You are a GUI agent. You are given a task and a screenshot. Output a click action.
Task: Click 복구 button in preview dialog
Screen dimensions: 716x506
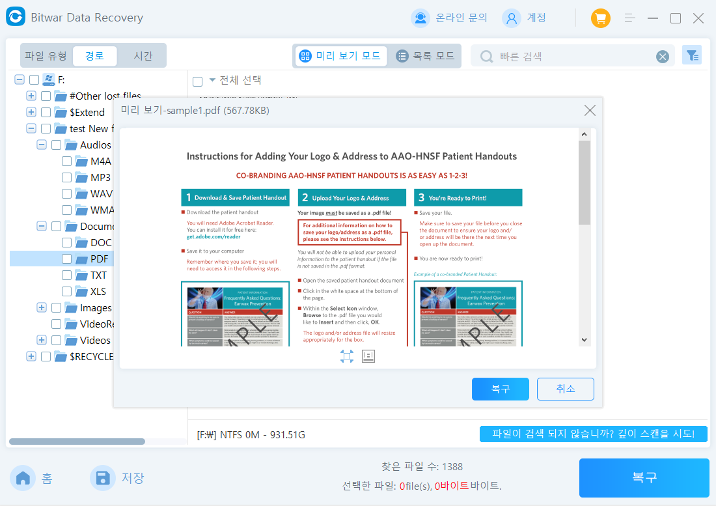(x=500, y=389)
